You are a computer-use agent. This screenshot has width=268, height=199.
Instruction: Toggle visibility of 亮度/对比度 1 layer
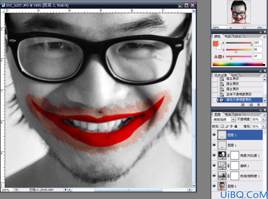214,155
